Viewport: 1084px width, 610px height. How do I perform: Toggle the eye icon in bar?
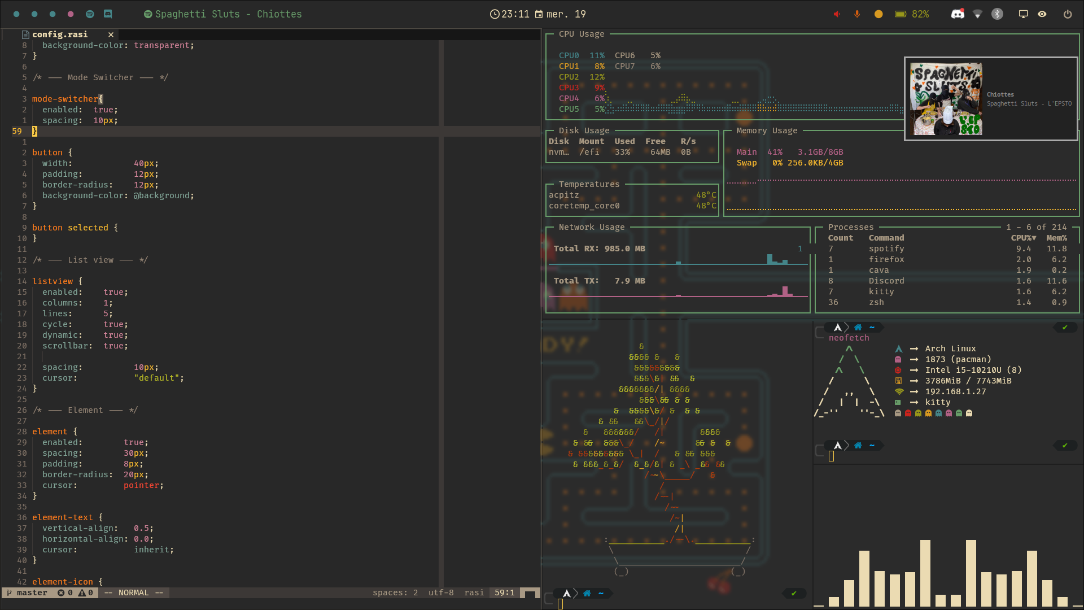[1042, 14]
